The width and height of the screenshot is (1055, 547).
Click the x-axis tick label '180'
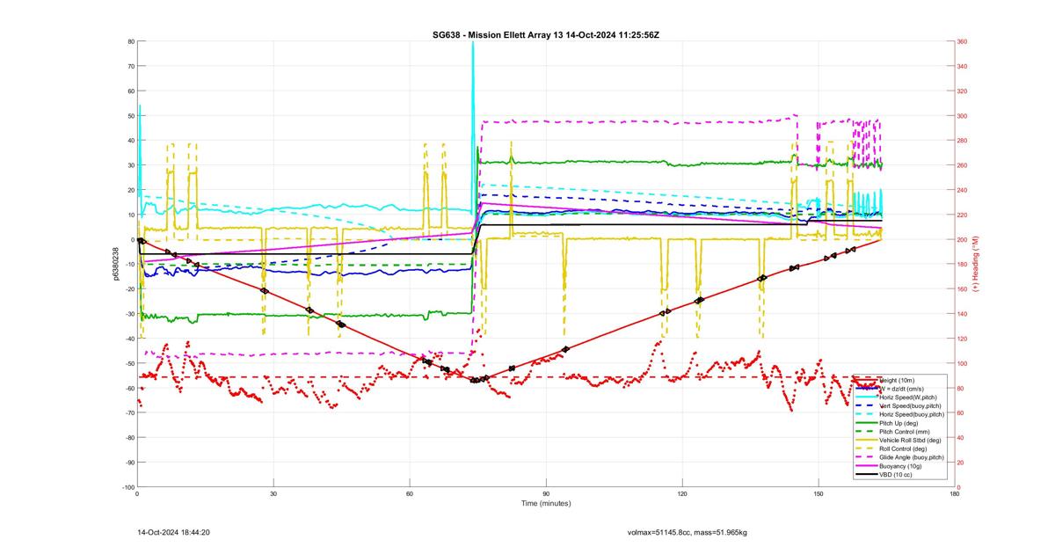point(955,494)
